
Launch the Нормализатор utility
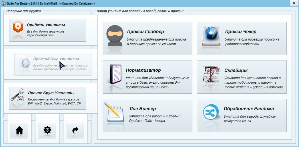point(147,77)
